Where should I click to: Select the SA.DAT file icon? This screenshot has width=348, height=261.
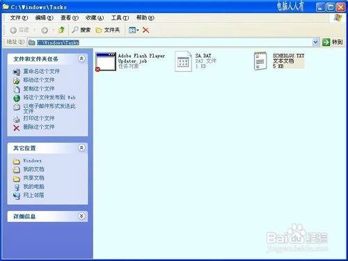pyautogui.click(x=183, y=61)
